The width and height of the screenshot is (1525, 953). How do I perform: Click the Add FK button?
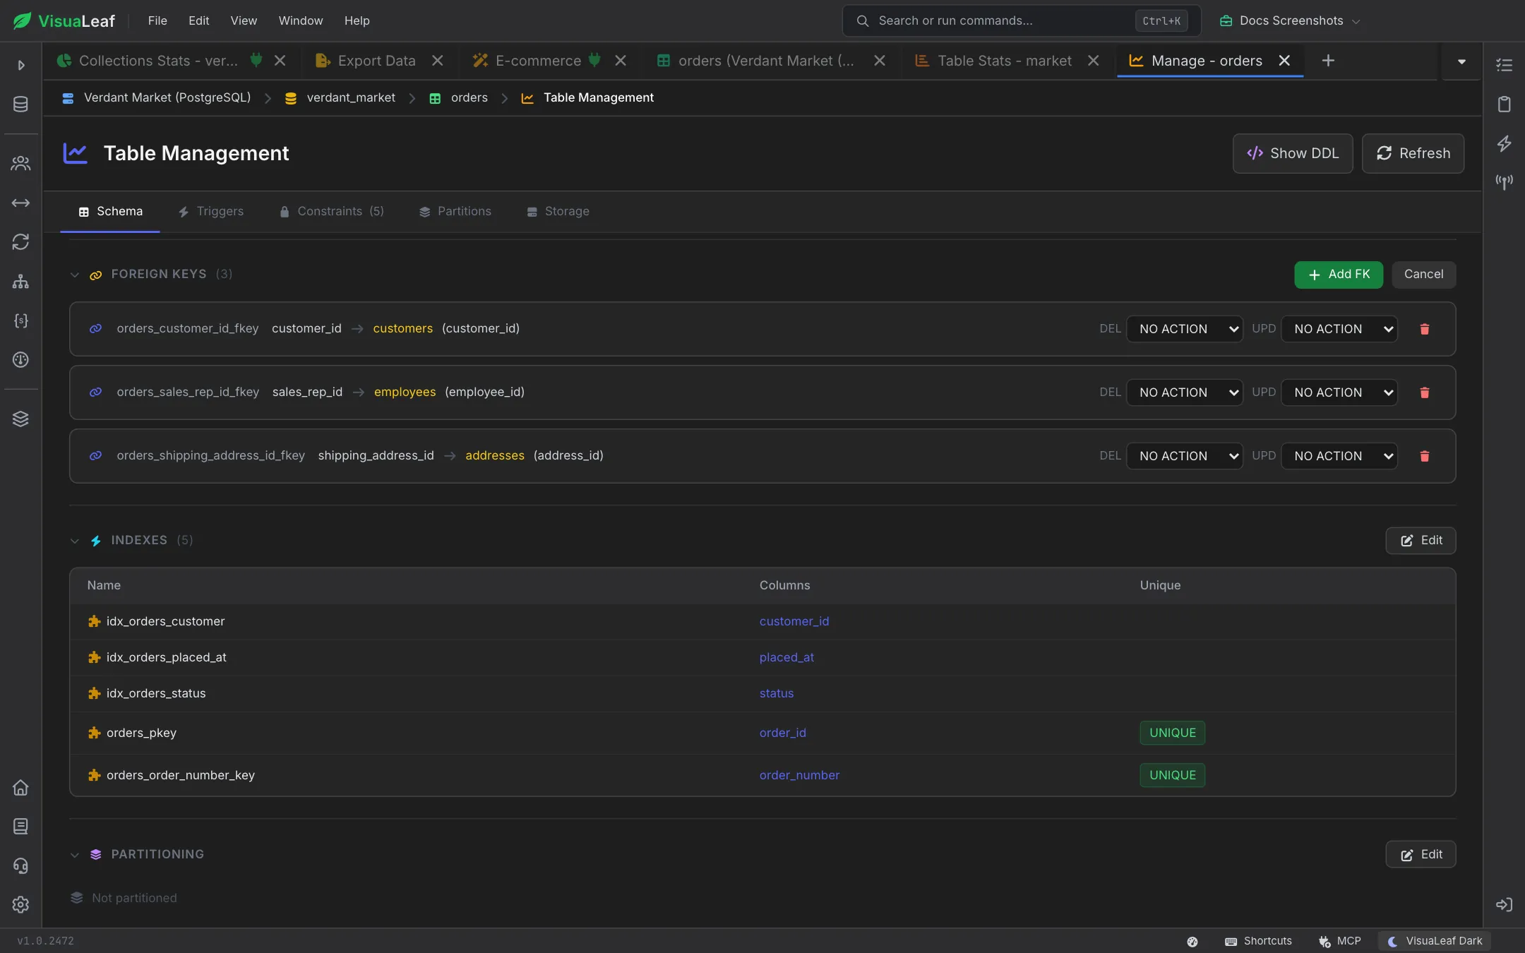[1339, 275]
